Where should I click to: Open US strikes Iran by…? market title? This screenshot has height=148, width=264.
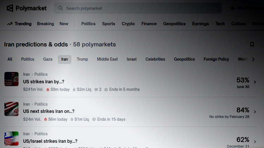click(x=43, y=82)
